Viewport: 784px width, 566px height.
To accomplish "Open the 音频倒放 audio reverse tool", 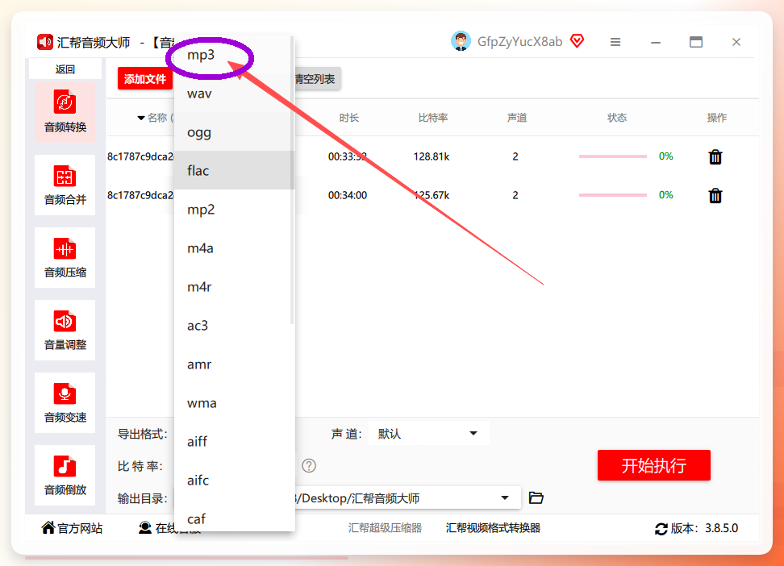I will coord(65,475).
